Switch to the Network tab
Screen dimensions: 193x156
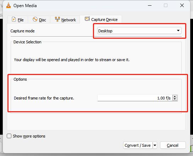tap(65, 20)
